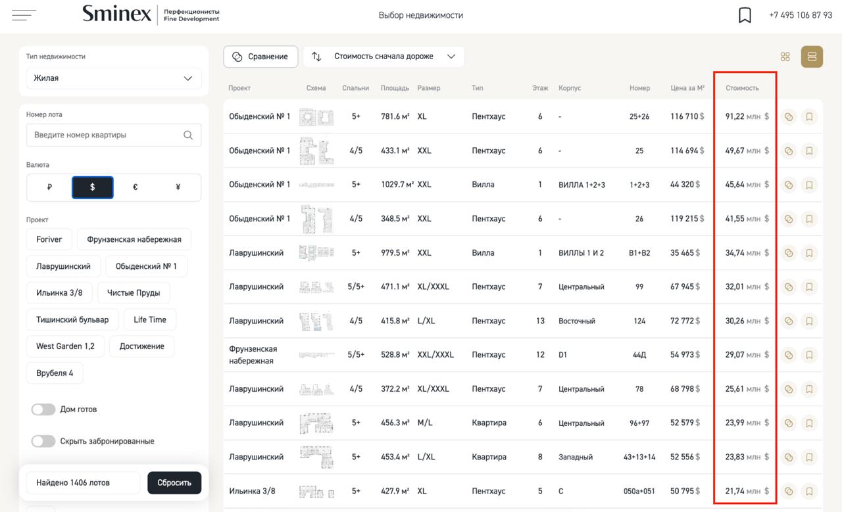842x512 pixels.
Task: Add 45,64 млн villa to comparison
Action: click(789, 185)
